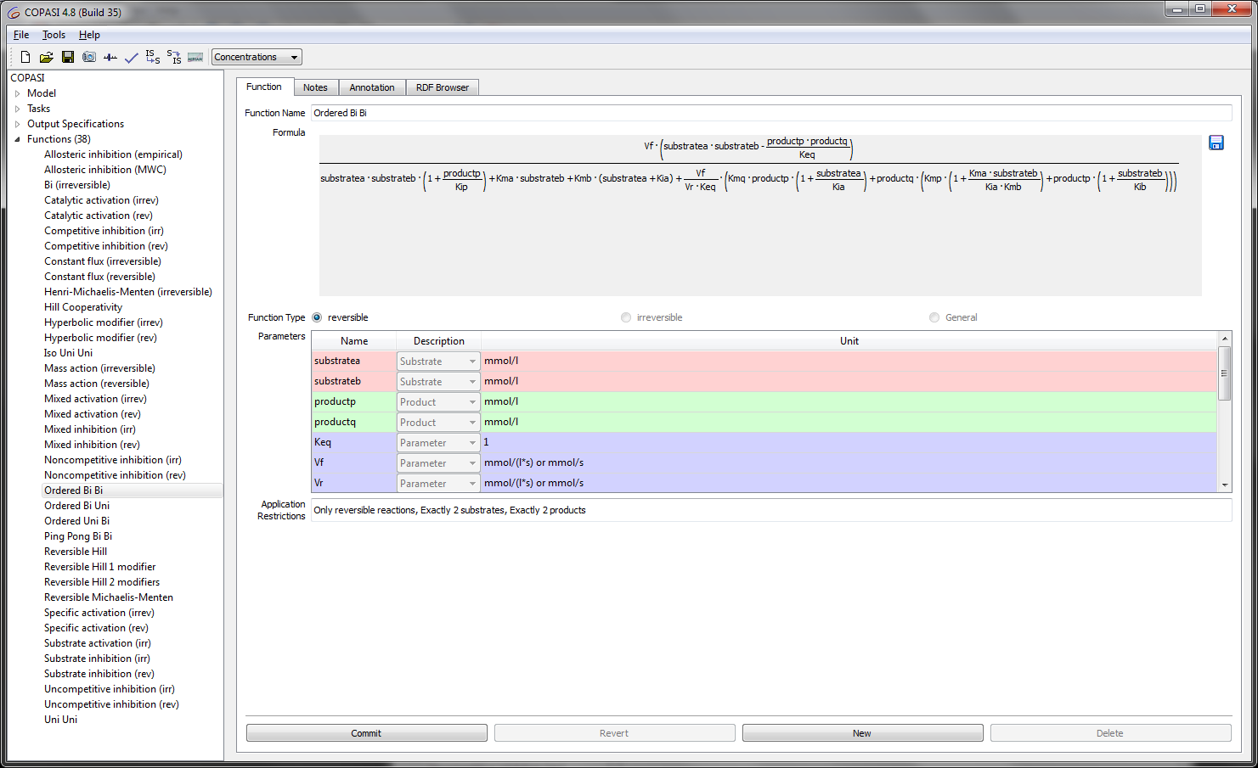1258x768 pixels.
Task: Click the parameters table scroll down arrow
Action: click(x=1224, y=485)
